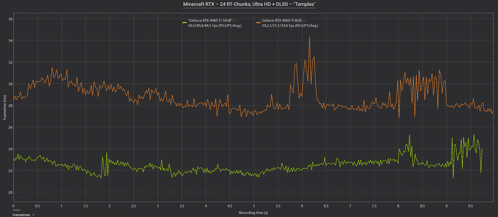Image resolution: width=498 pixels, height=217 pixels.
Task: Click the 9,5 tick on the time axis
Action: click(x=470, y=205)
